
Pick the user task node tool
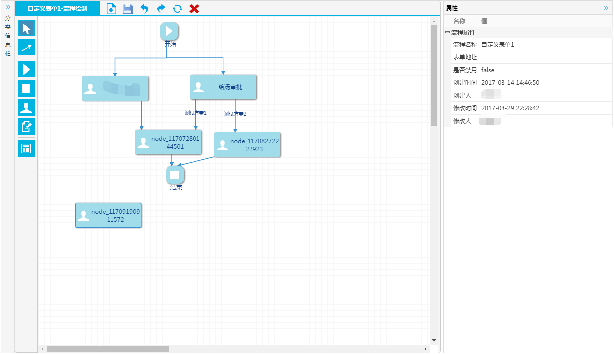pyautogui.click(x=27, y=107)
